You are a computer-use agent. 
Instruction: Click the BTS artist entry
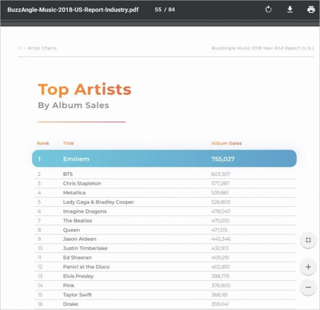coord(68,174)
